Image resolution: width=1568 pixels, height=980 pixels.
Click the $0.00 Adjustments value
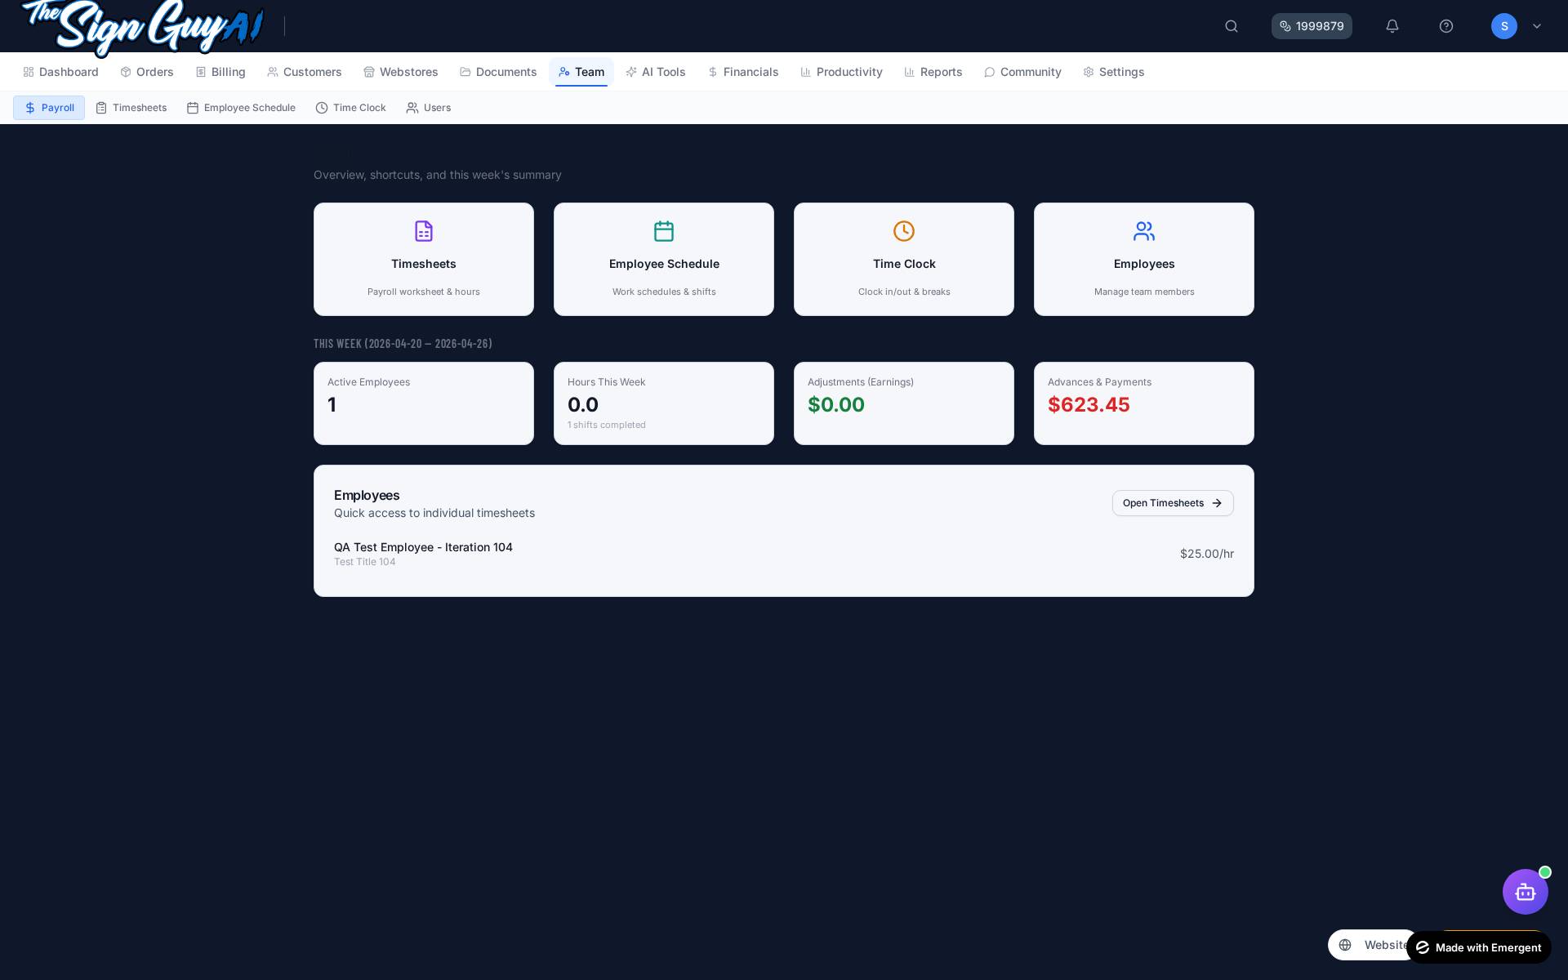[836, 405]
